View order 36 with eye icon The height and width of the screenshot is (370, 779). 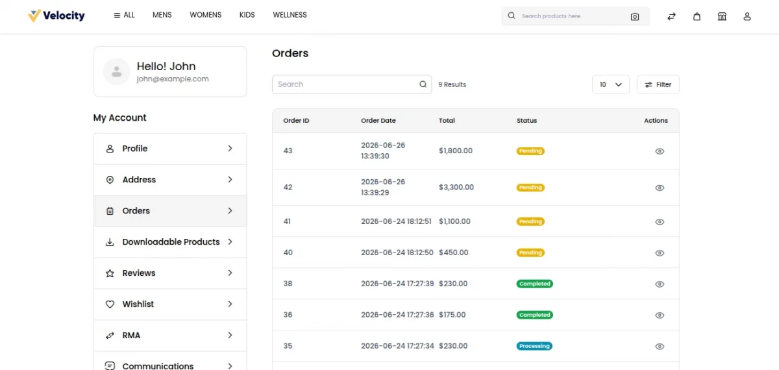pos(660,315)
